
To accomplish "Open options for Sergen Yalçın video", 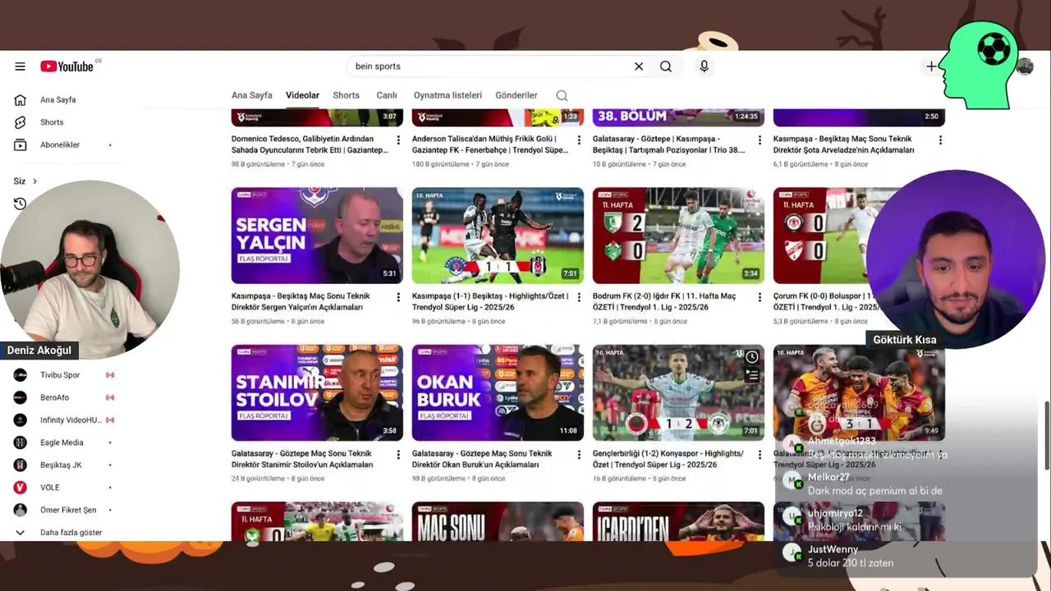I will tap(398, 297).
